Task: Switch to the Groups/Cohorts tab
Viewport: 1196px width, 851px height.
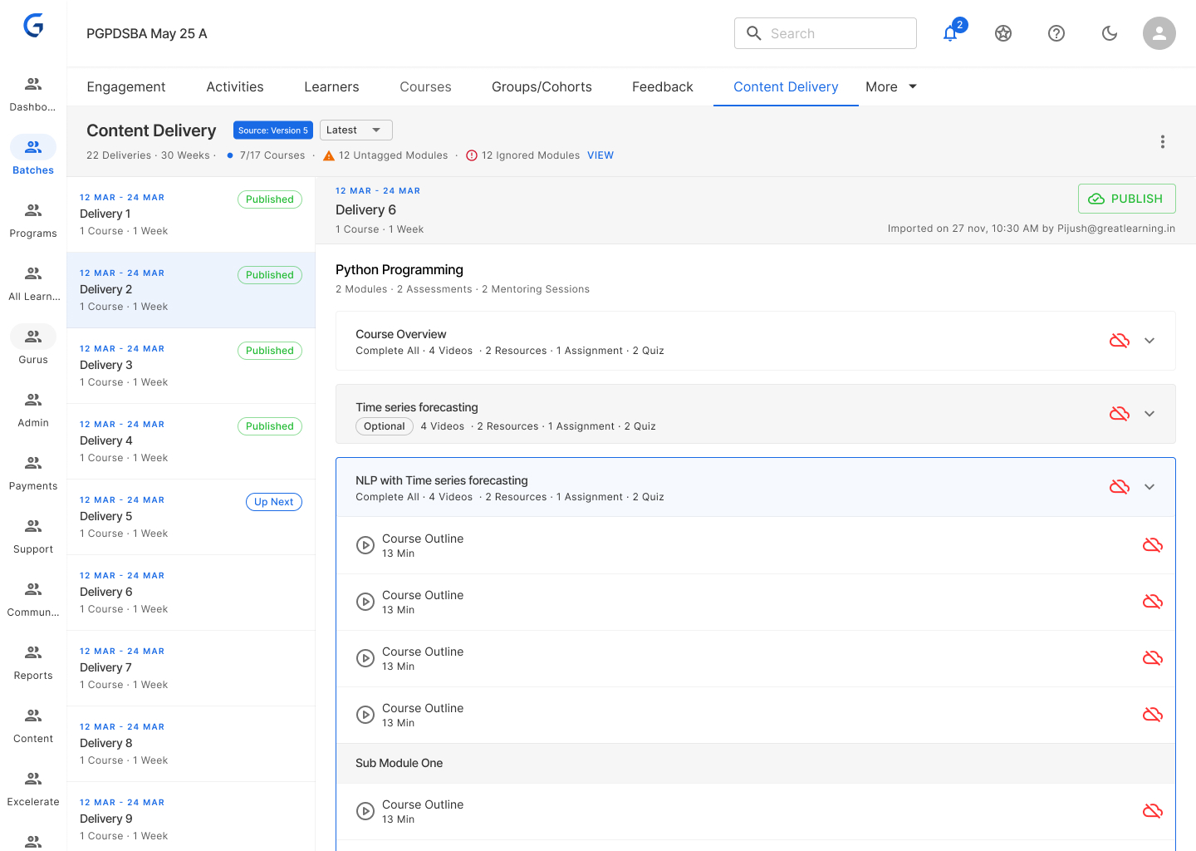Action: click(x=542, y=86)
